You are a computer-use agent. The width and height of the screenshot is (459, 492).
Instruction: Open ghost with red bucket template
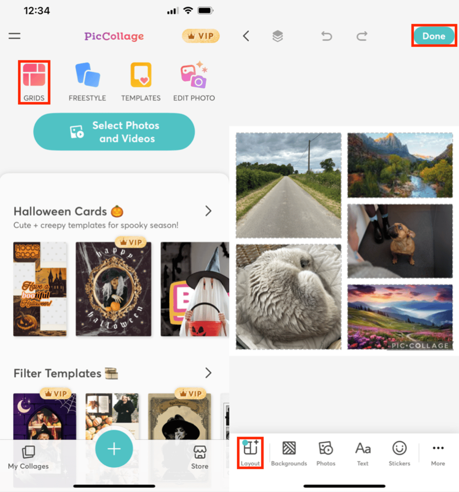(x=195, y=289)
